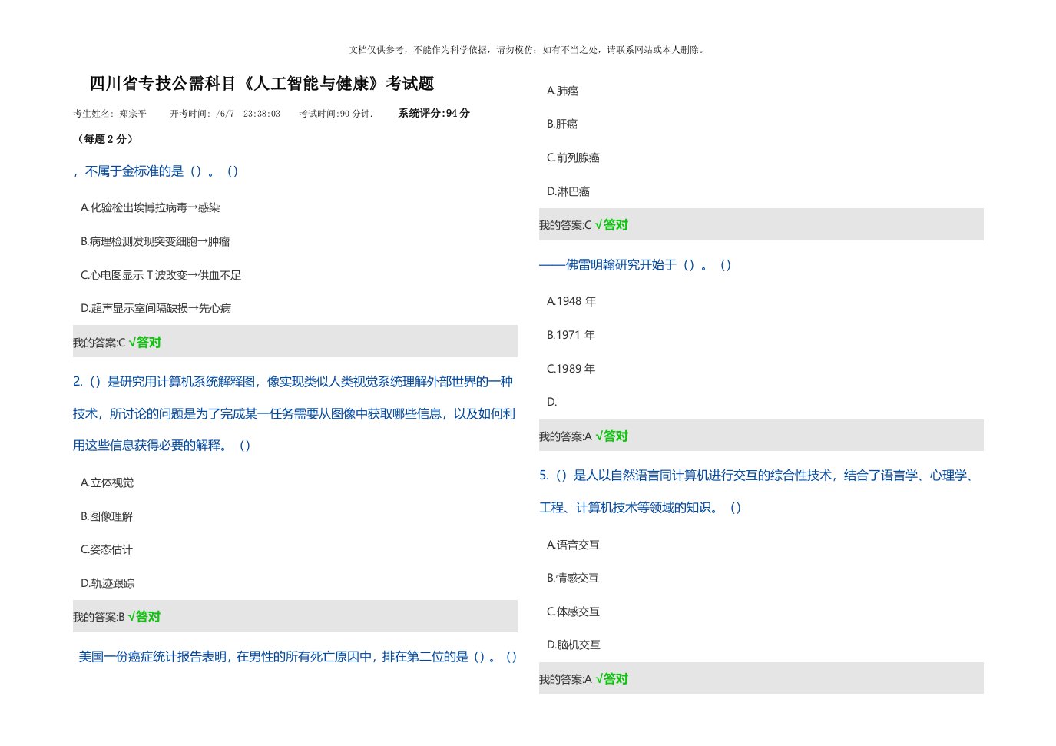This screenshot has height=746, width=1056.
Task: Click the question 佛雷明翰研究开始于
Action: 636,265
